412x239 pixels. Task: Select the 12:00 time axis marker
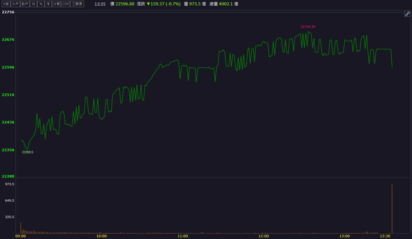click(263, 236)
